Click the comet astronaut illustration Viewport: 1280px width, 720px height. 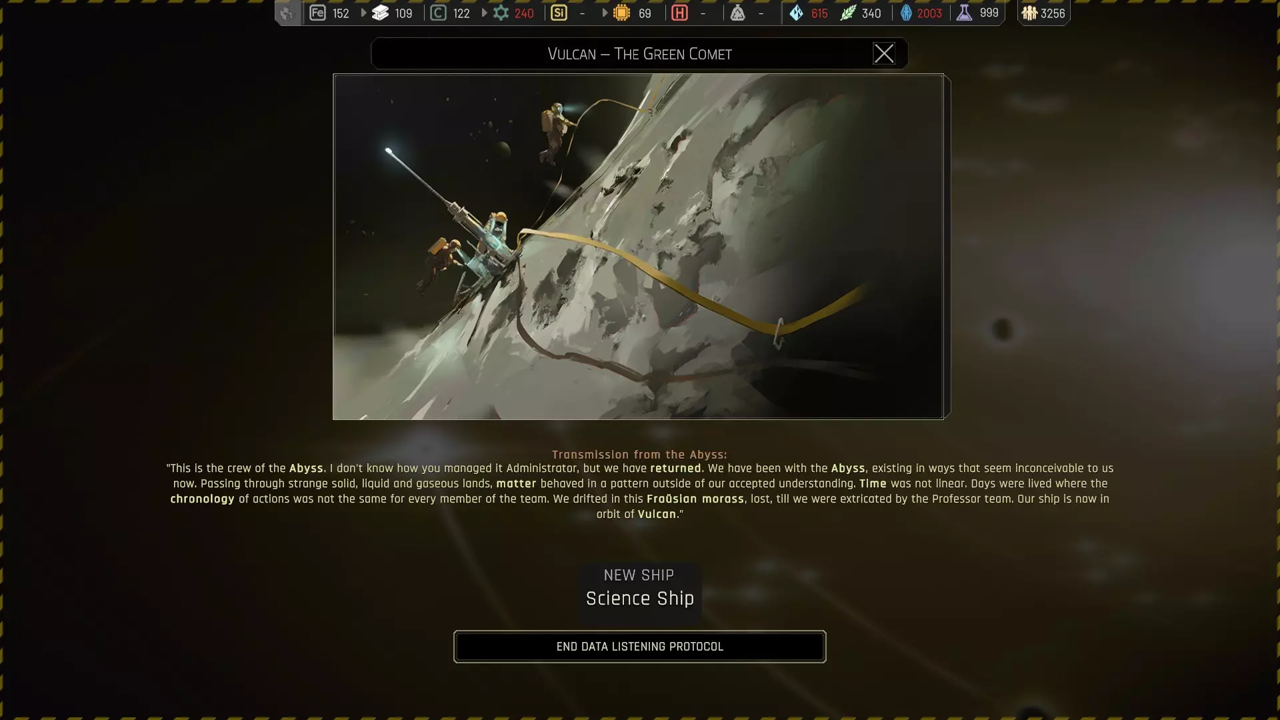tap(638, 246)
